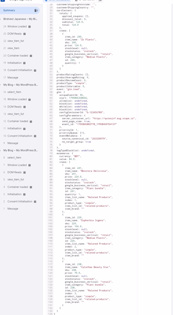
Task: Collapse the My Blog group above event 8
Action: tap(1, 150)
